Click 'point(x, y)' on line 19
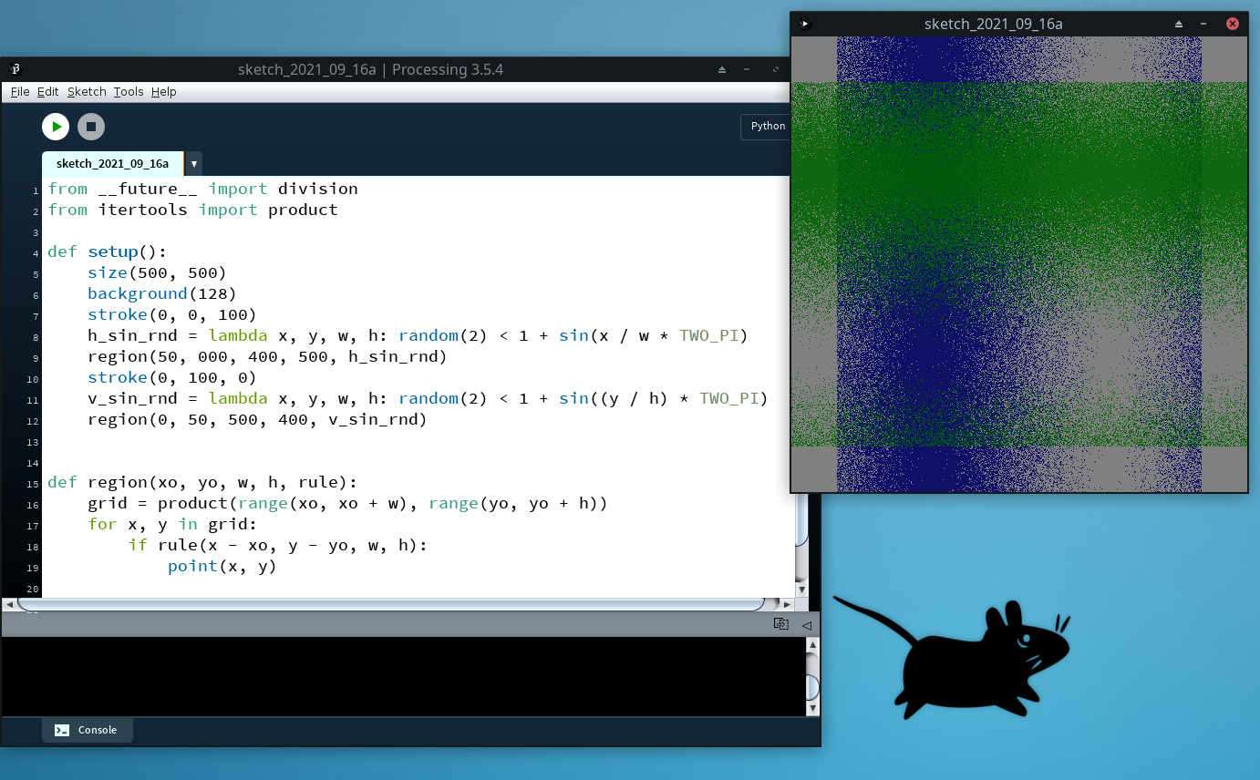 [x=222, y=566]
